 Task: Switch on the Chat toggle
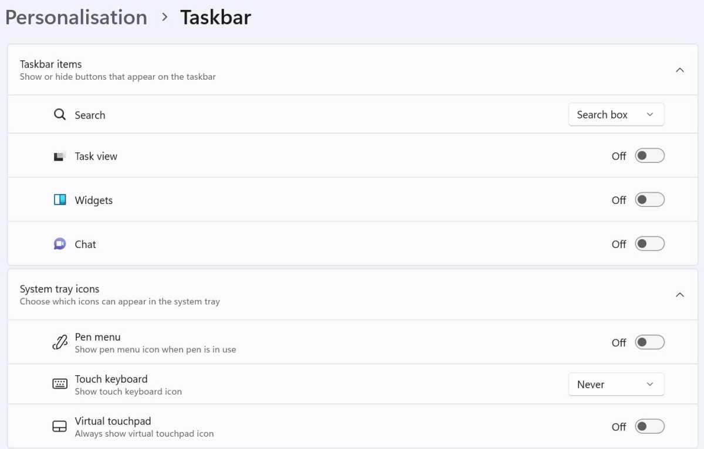pos(649,244)
